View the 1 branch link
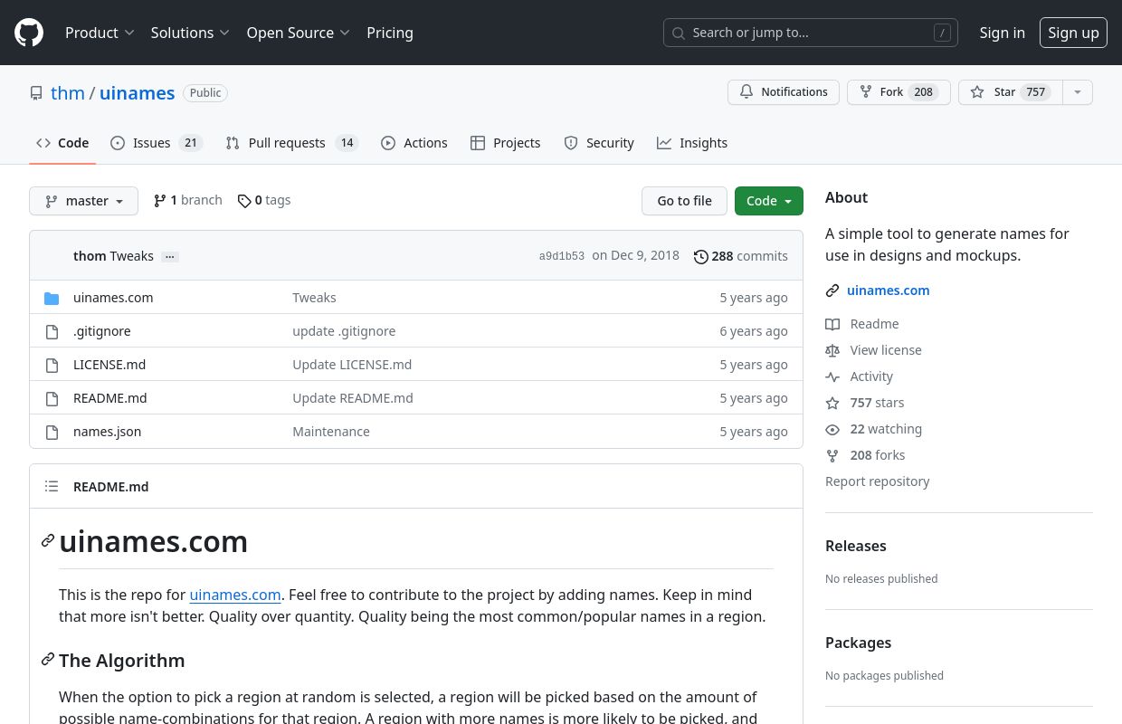Image resolution: width=1122 pixels, height=724 pixels. tap(188, 200)
